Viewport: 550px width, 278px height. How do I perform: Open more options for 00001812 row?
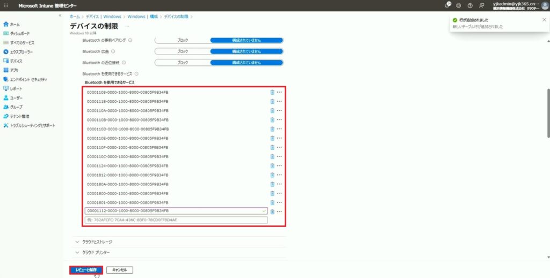pos(279,175)
